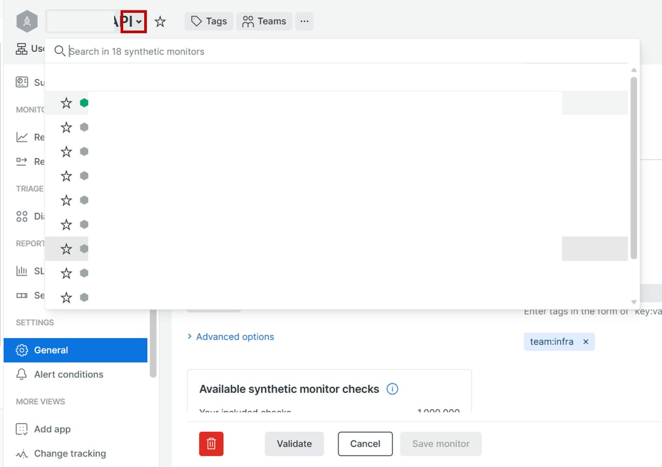This screenshot has height=467, width=662.
Task: Open Change tracking view
Action: tap(70, 454)
